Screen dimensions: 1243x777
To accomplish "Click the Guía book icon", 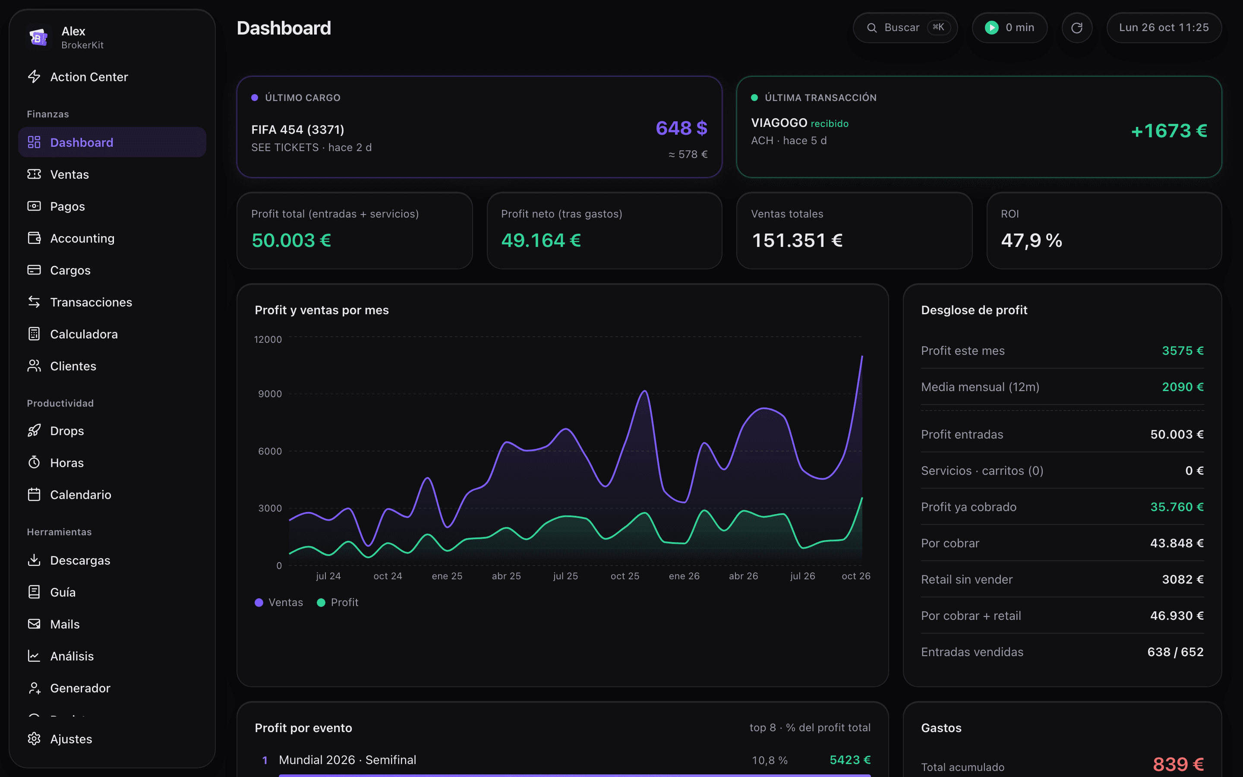I will tap(34, 592).
